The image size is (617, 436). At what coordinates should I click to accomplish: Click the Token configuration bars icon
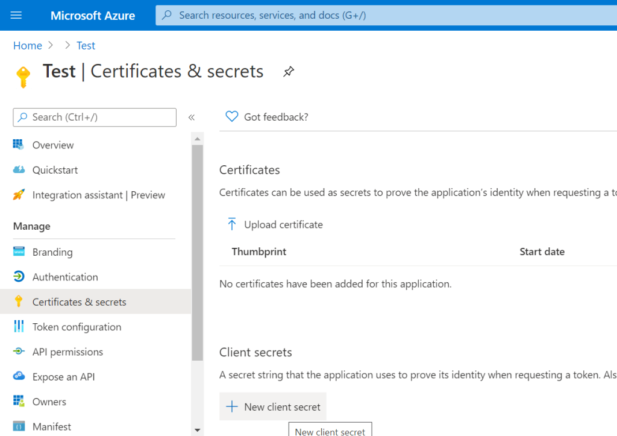coord(19,326)
